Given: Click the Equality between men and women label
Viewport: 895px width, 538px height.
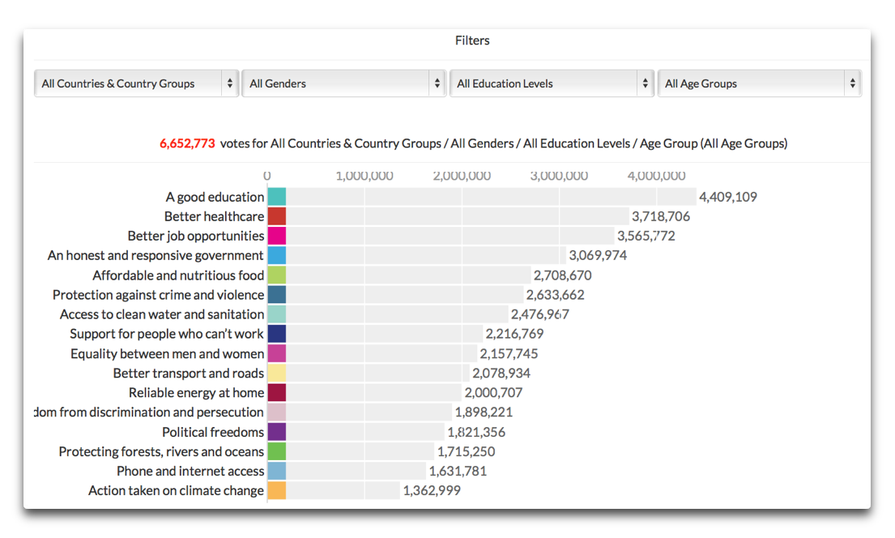Looking at the screenshot, I should 167,353.
